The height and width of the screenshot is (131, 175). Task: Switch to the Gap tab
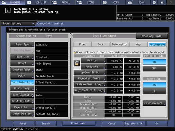click(x=138, y=44)
